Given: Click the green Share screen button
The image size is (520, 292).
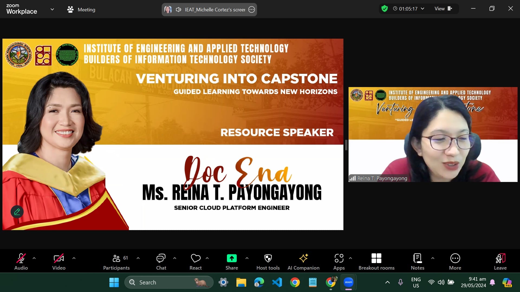Looking at the screenshot, I should (x=232, y=261).
